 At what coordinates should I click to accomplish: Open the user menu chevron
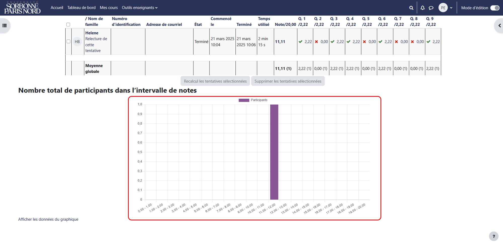point(451,8)
